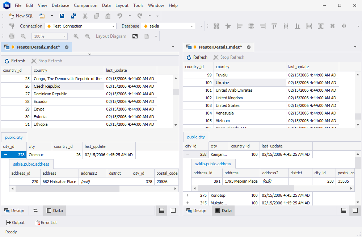Viewport: 362px width, 237px height.
Task: Collapse the city row 258 Kamjan
Action: coord(188,154)
